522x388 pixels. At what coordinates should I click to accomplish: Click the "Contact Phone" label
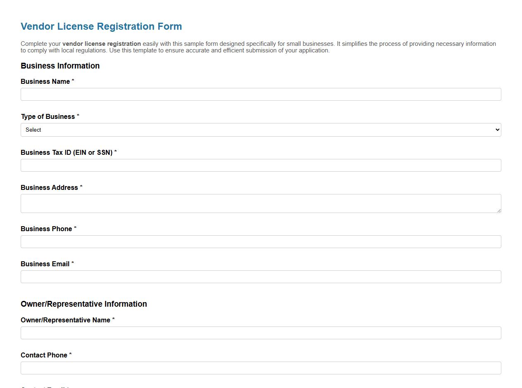click(x=44, y=355)
